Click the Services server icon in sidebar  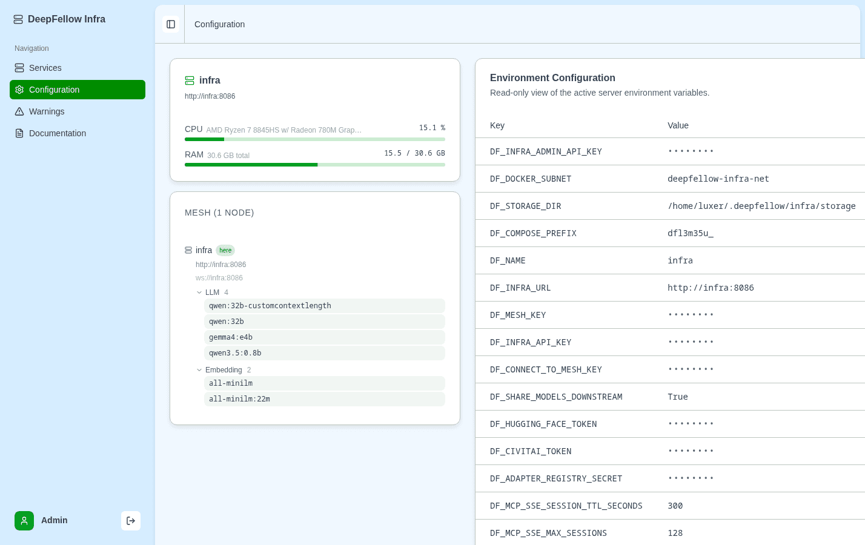(x=19, y=68)
